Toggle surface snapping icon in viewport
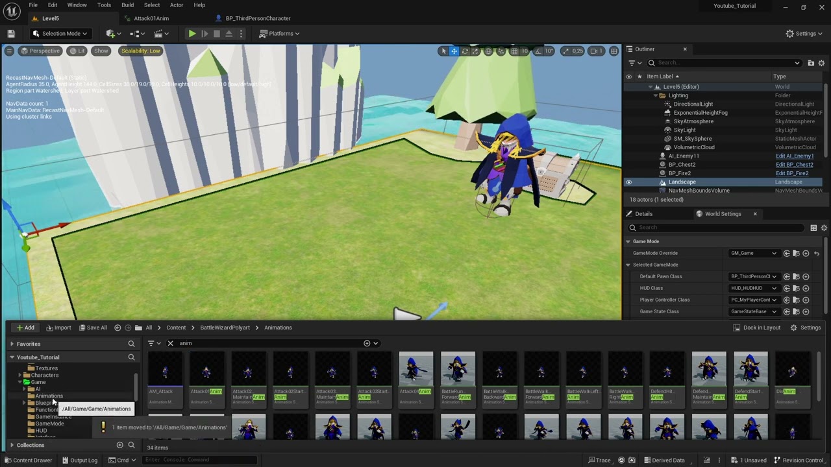The width and height of the screenshot is (831, 467). click(502, 51)
